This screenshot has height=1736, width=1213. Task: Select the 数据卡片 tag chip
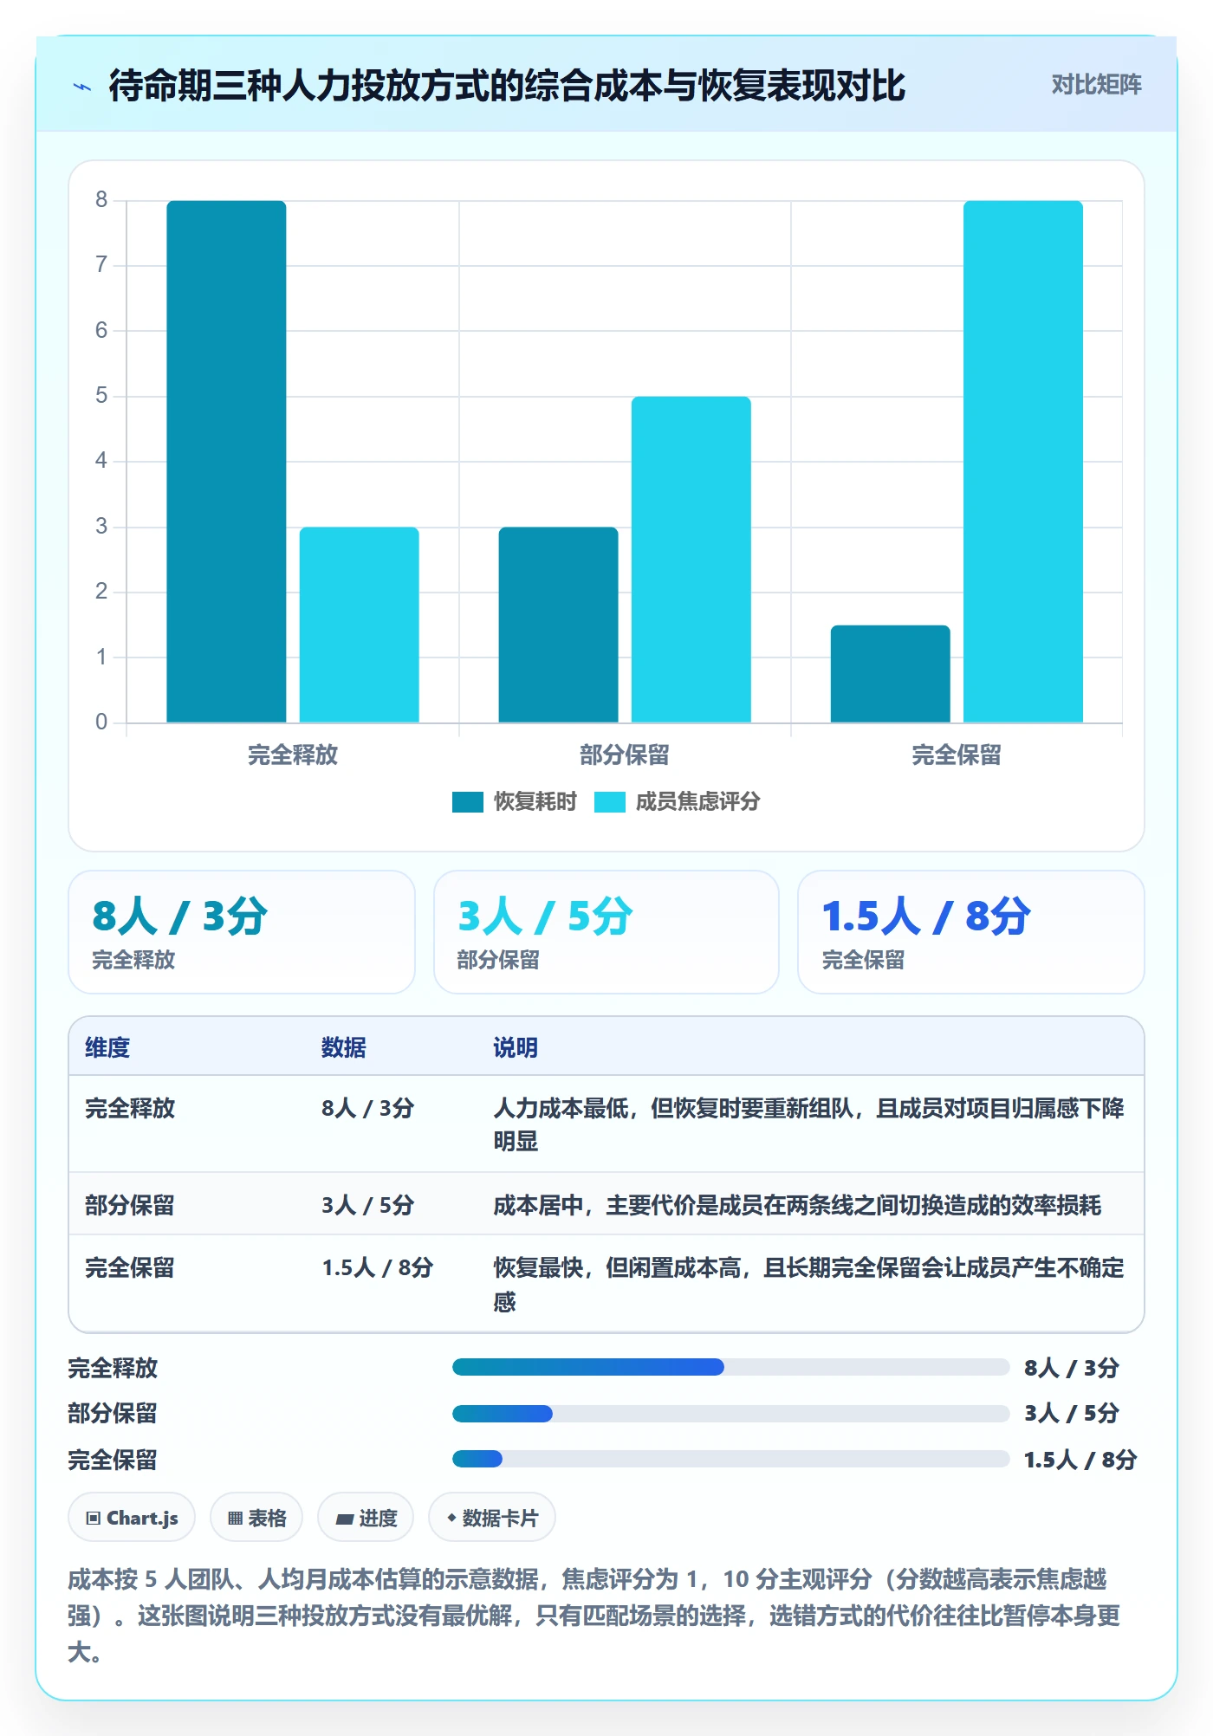coord(492,1518)
